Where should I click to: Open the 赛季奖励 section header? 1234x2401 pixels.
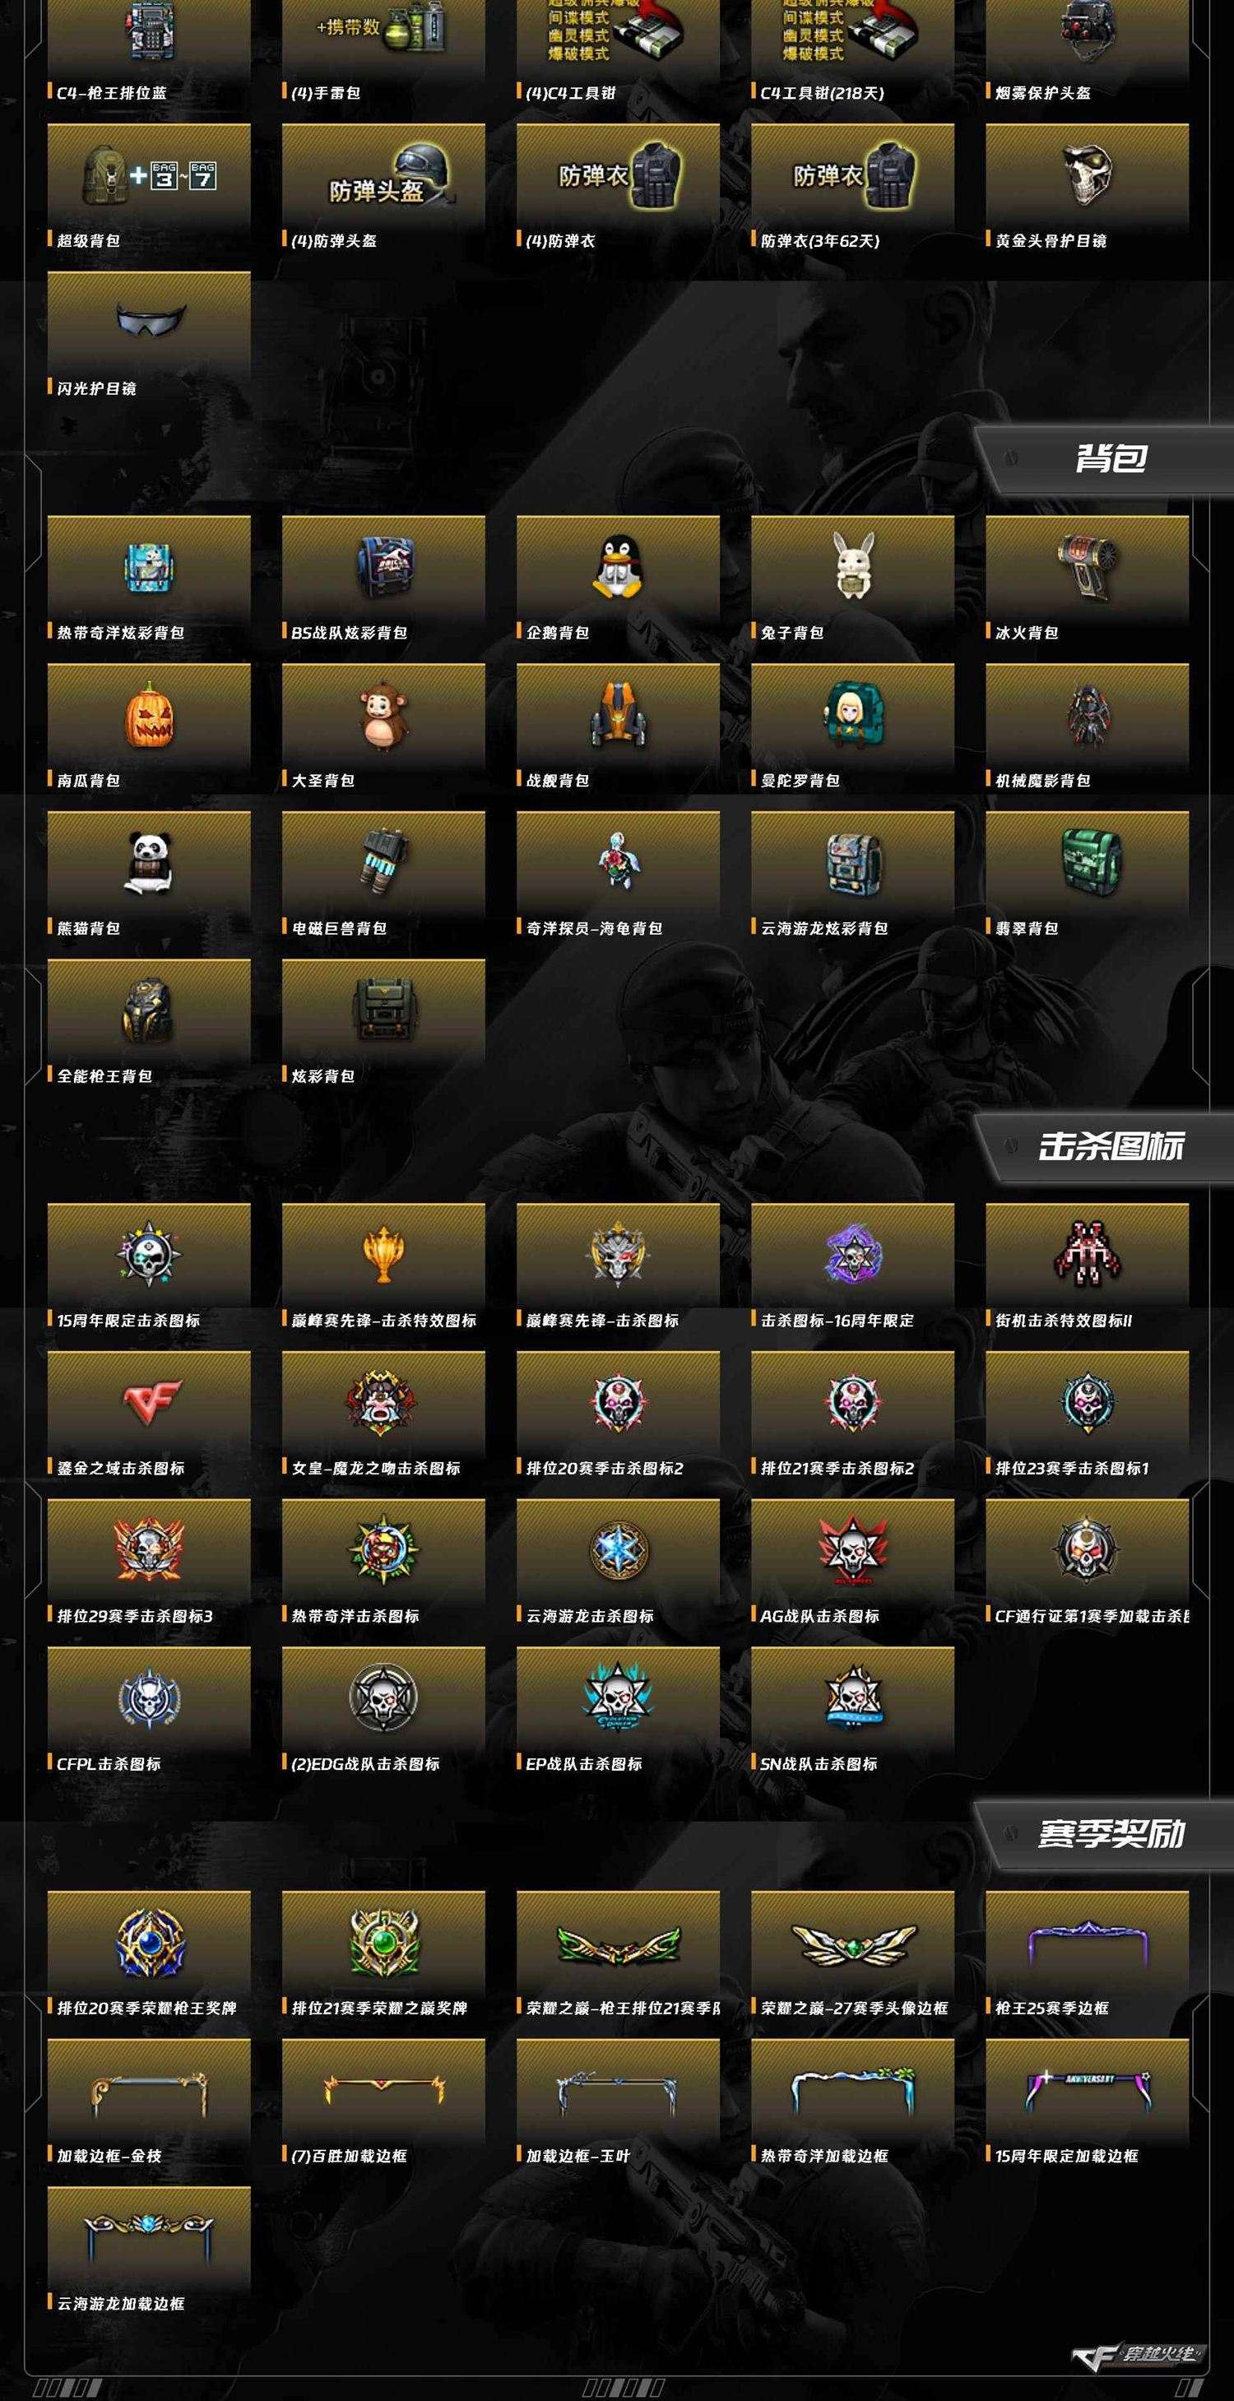[x=1109, y=1835]
